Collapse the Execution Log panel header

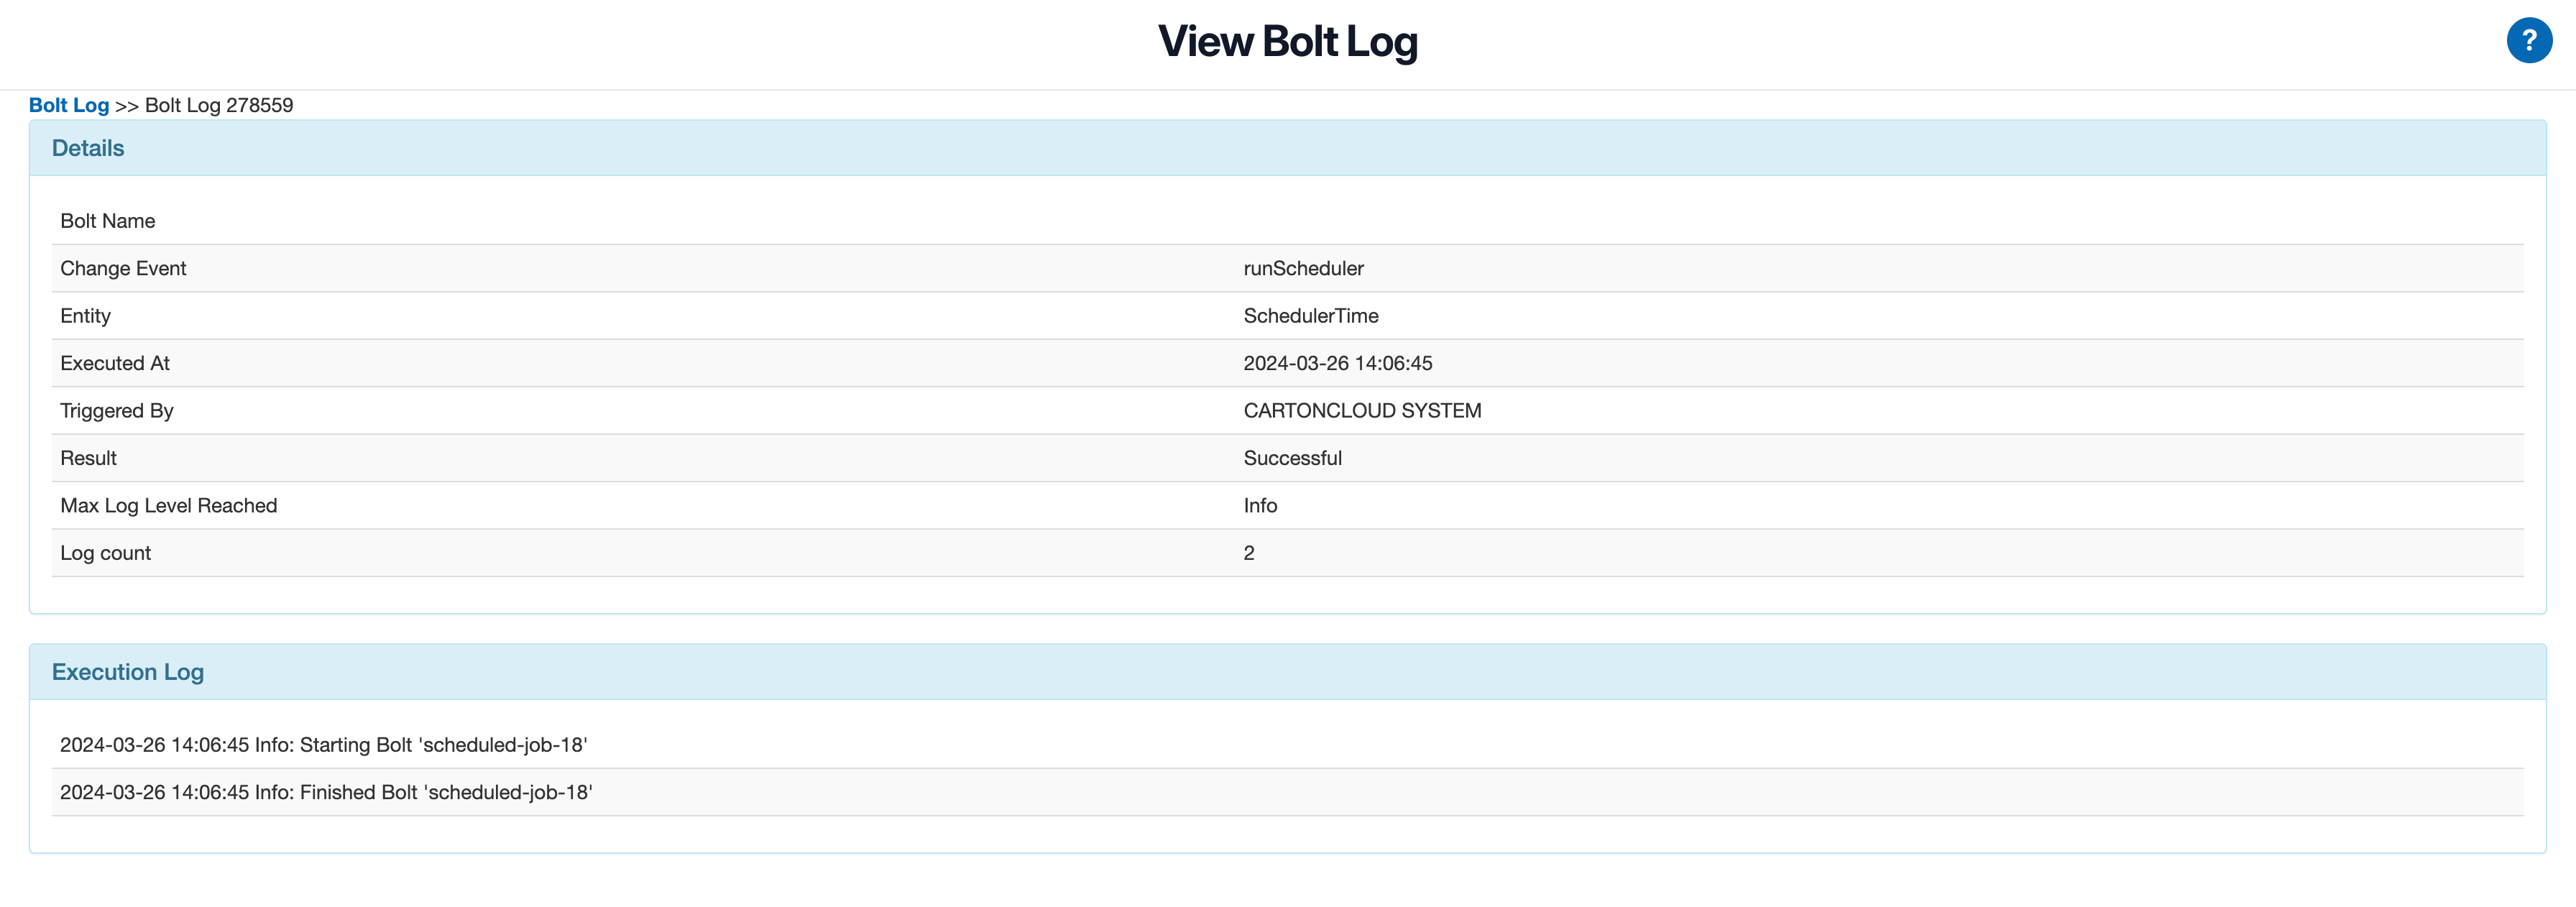127,671
